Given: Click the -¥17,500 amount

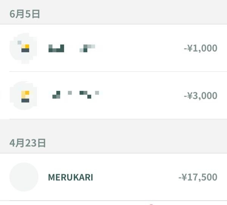Looking at the screenshot, I should click(198, 177).
